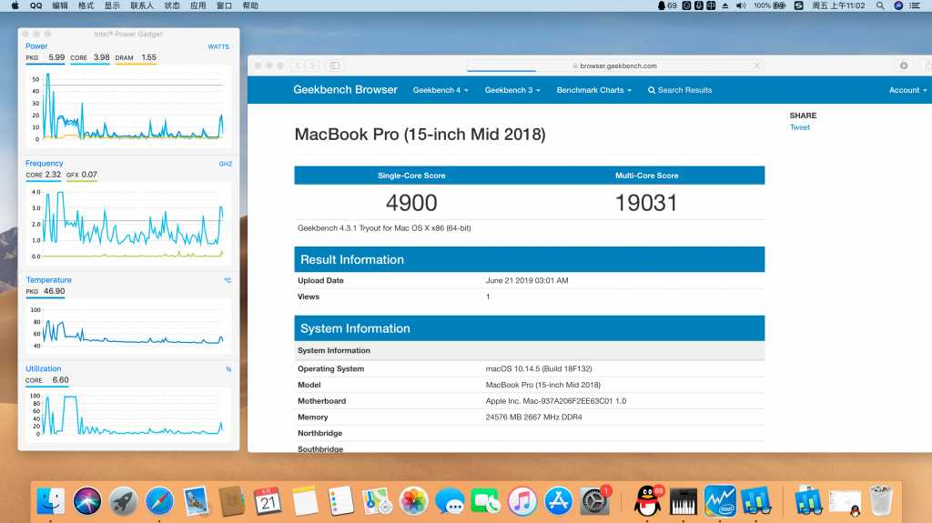Click the browser.geekbench.com address field
Viewport: 932px width, 523px height.
point(614,65)
